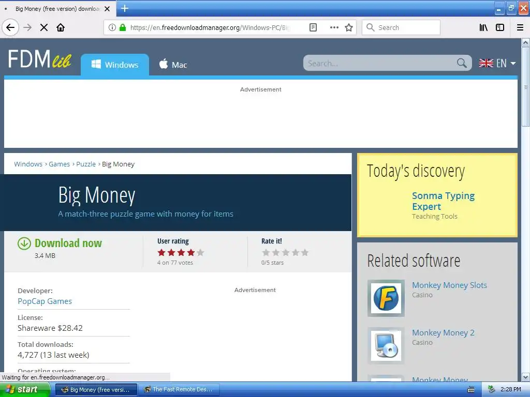Select The Fast Remote Des taskbar button
This screenshot has width=530, height=397.
[x=179, y=390]
